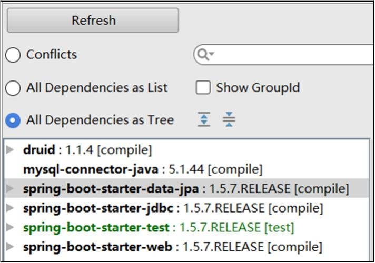Select All Dependencies as List option
The width and height of the screenshot is (375, 263).
tap(13, 88)
